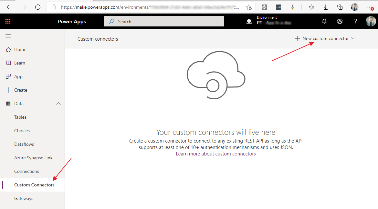This screenshot has width=378, height=209.
Task: Go to Home in the sidebar
Action: [20, 49]
